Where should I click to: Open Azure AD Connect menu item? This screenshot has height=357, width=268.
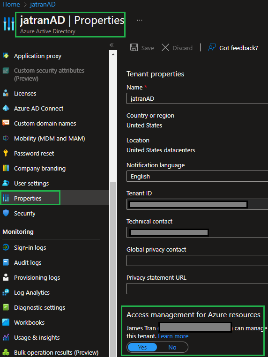point(39,108)
